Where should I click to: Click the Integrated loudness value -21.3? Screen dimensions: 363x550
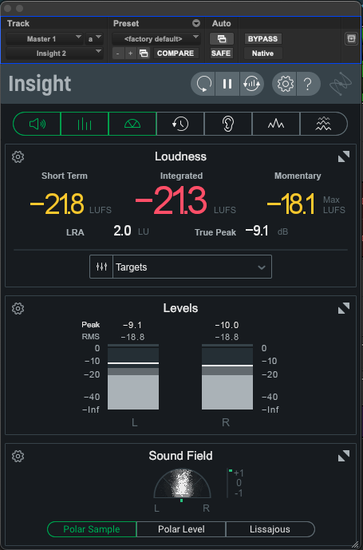171,200
